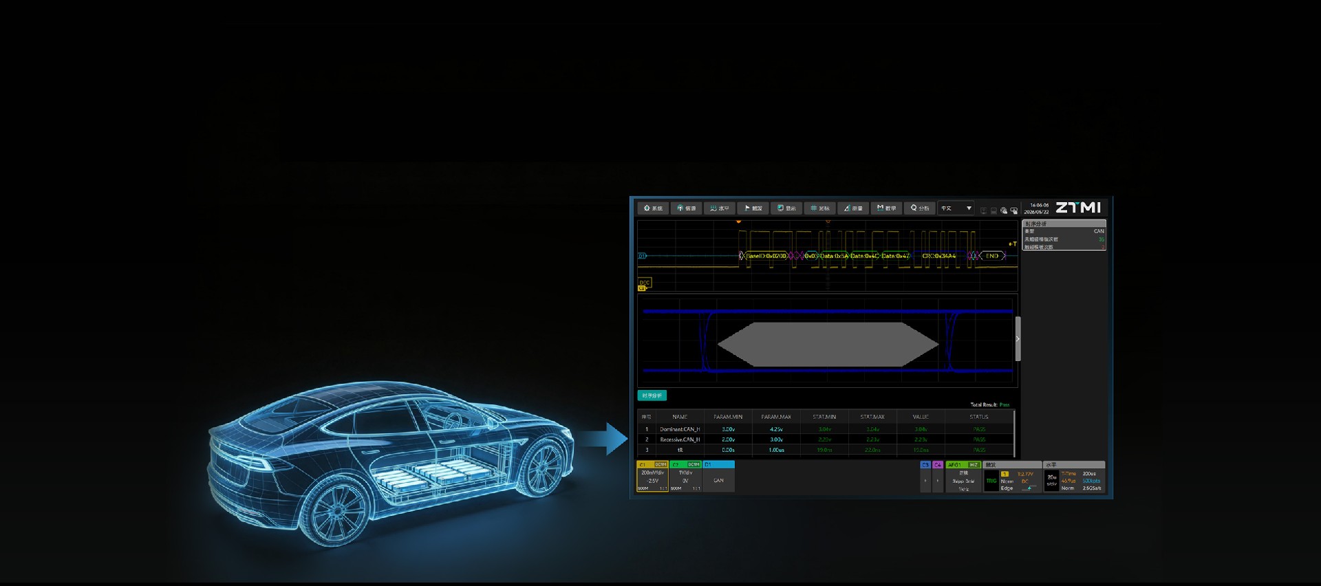
Task: Click the remote screen icon beside the clock
Action: pos(1014,210)
